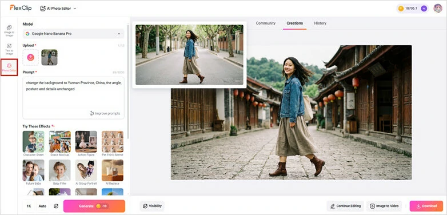Click the original photo preview popup
447x215 pixels.
tap(189, 55)
